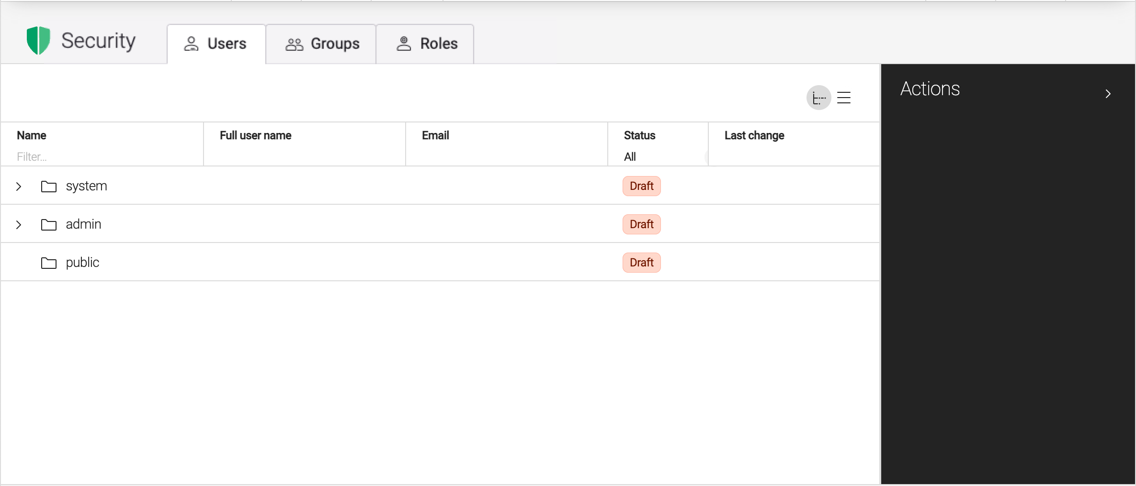
Task: Expand the admin folder row
Action: [x=19, y=225]
